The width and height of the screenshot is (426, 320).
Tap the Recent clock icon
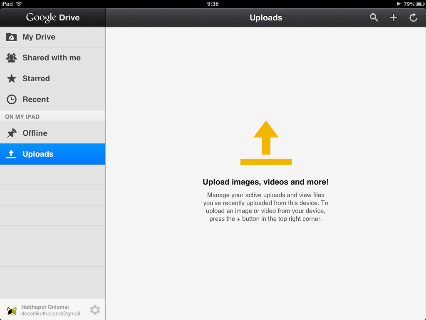coord(11,99)
